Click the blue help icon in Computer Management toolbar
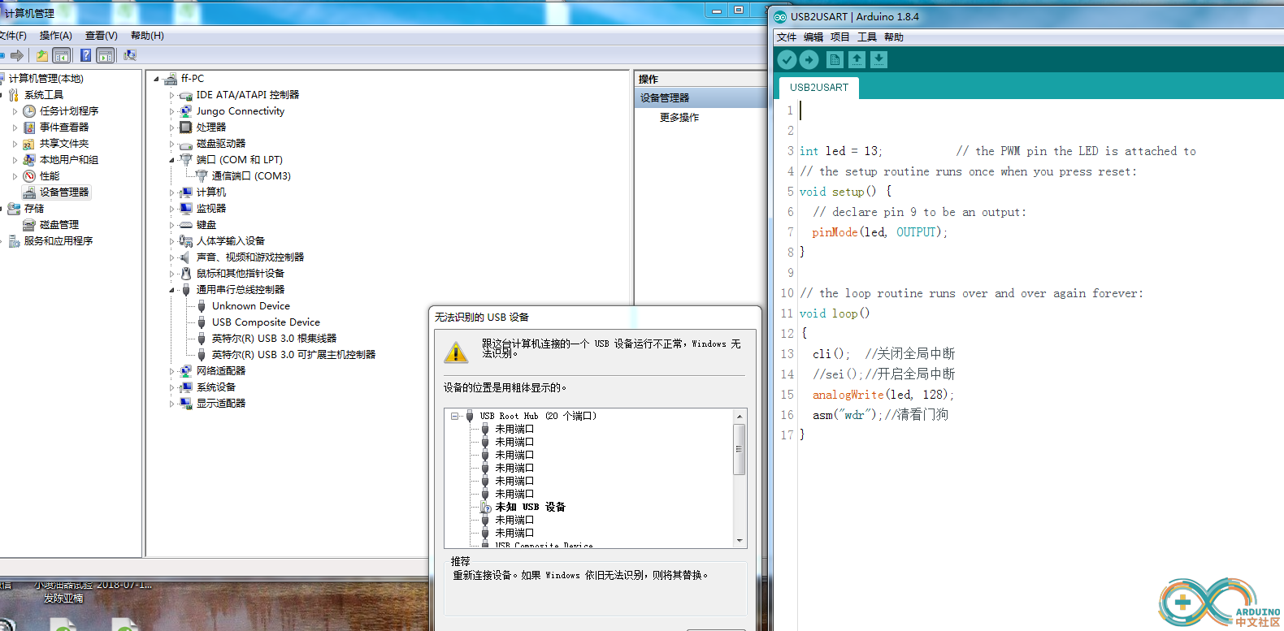This screenshot has width=1284, height=631. 85,55
